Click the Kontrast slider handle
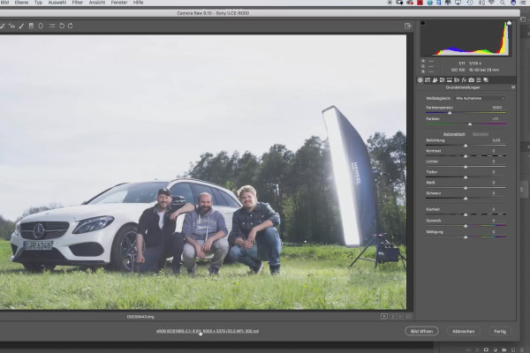This screenshot has width=530, height=353. [x=466, y=156]
